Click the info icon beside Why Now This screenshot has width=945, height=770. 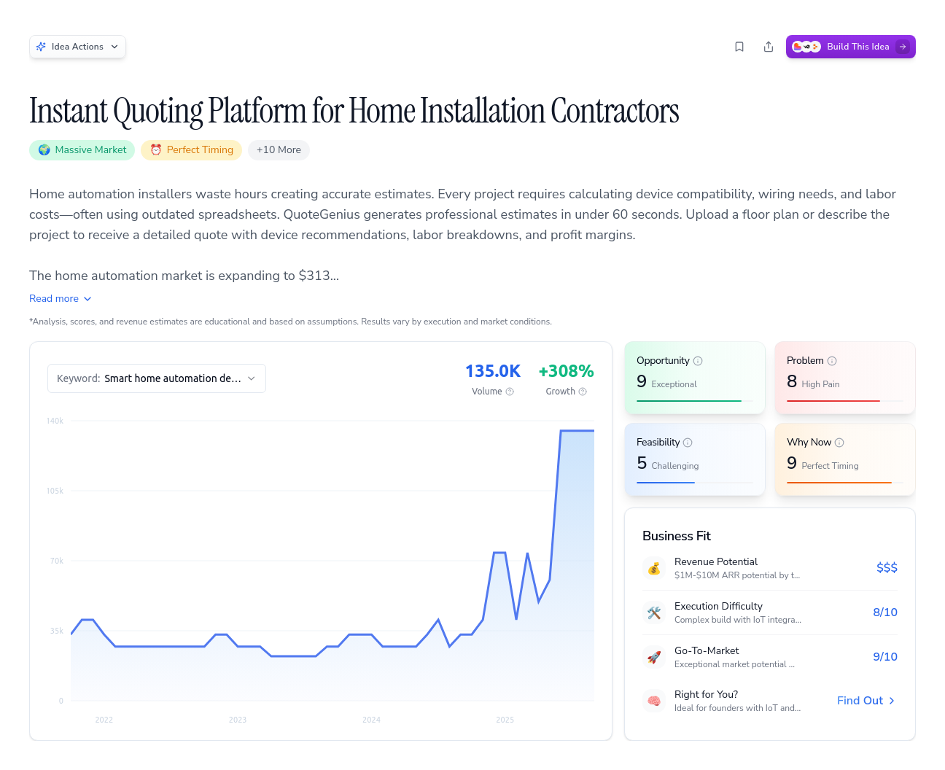(839, 443)
